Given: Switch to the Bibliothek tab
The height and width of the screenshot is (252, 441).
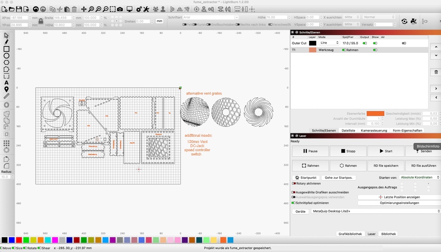Looking at the screenshot, I should [x=388, y=234].
